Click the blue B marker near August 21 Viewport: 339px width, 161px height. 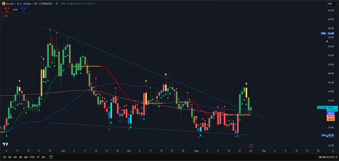[x=235, y=137]
